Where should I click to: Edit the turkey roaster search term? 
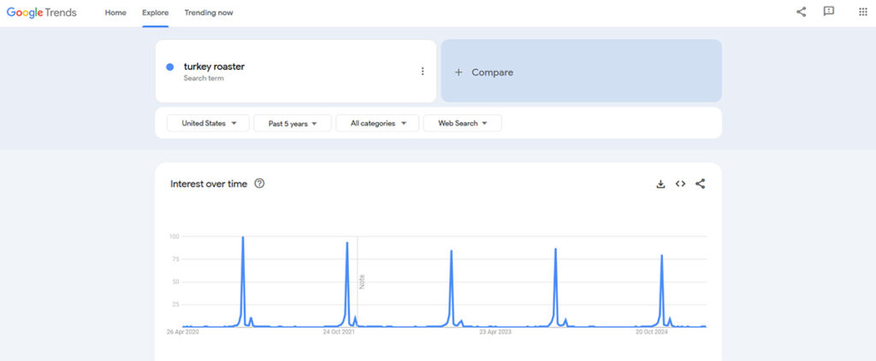point(214,67)
